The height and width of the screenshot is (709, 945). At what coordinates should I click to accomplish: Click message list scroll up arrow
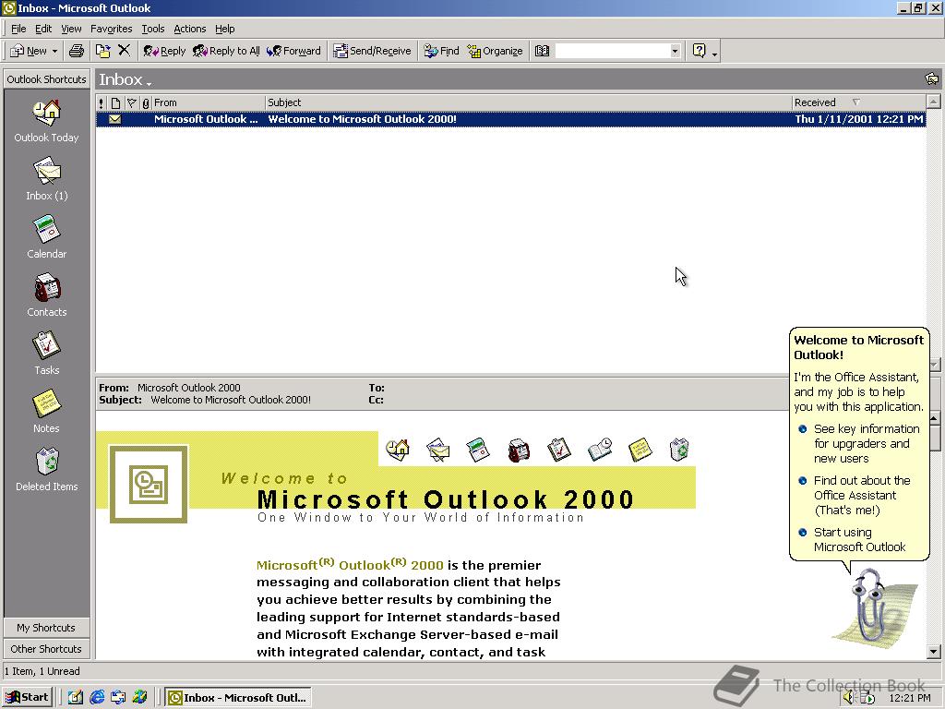(x=934, y=102)
